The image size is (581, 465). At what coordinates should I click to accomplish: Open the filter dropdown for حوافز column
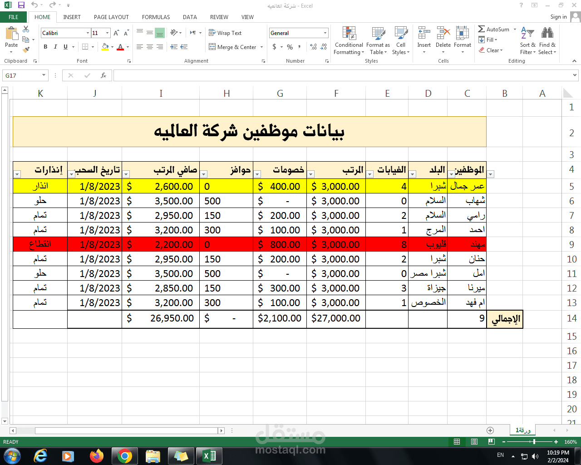(204, 174)
